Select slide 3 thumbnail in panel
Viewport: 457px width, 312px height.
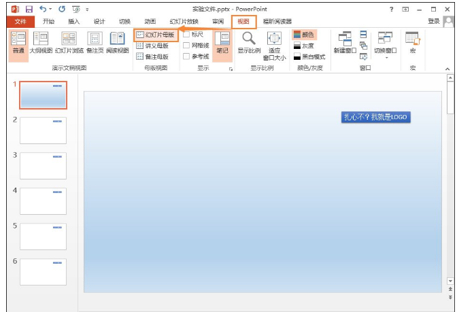(x=43, y=165)
